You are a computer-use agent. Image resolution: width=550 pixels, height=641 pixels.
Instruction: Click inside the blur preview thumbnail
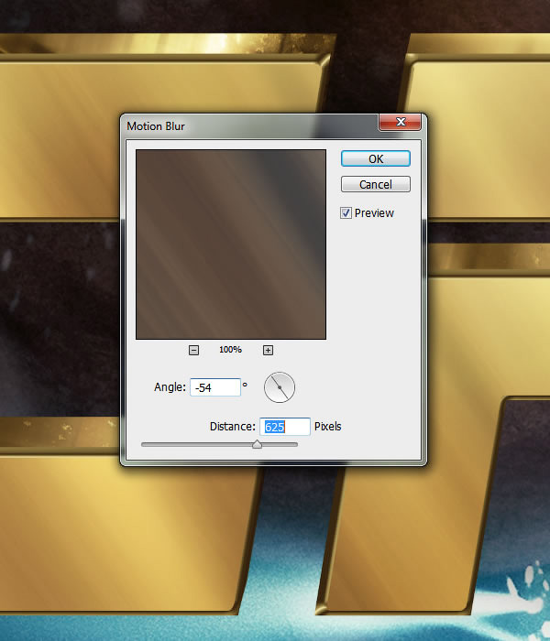[231, 244]
